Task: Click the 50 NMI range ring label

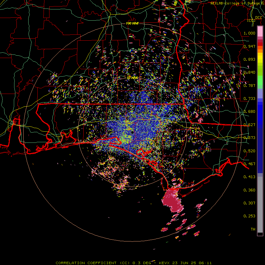Action: click(x=132, y=78)
